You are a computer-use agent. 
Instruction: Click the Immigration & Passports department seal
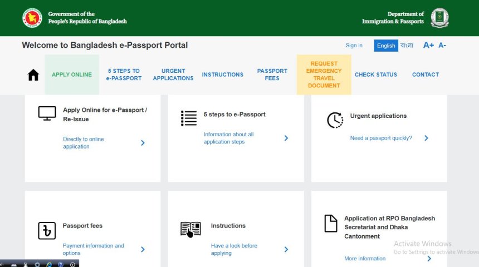[x=439, y=18]
